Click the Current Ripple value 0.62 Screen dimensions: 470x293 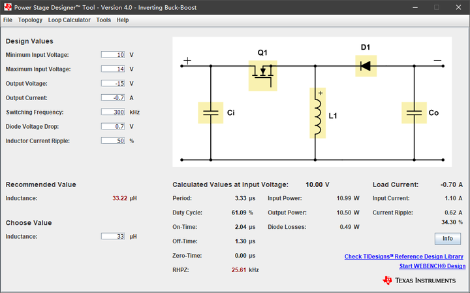click(x=450, y=213)
